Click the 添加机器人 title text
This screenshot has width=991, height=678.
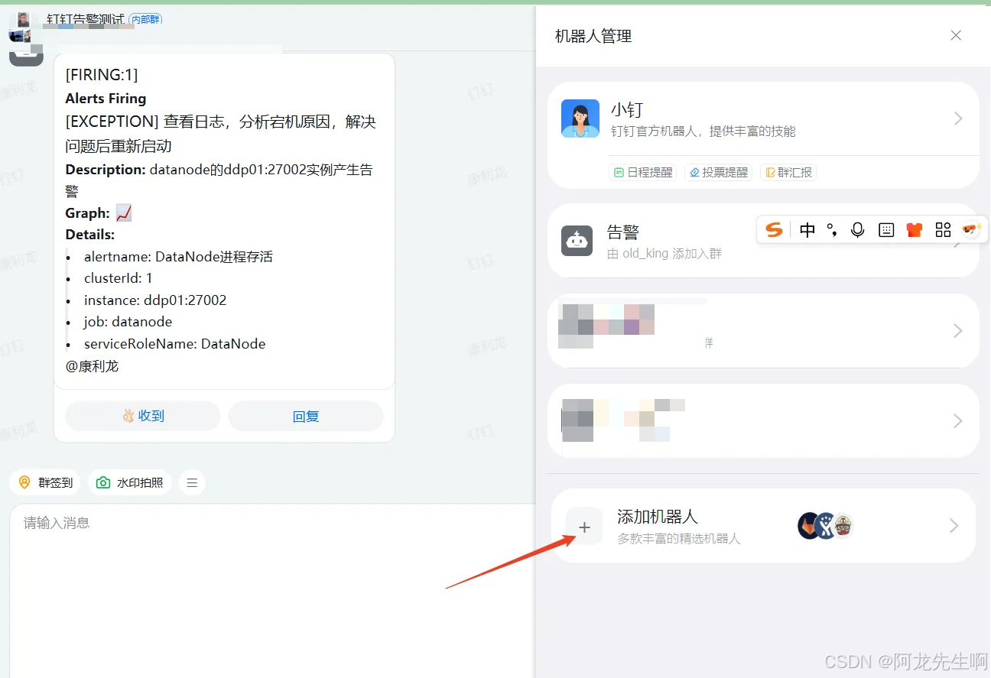658,517
